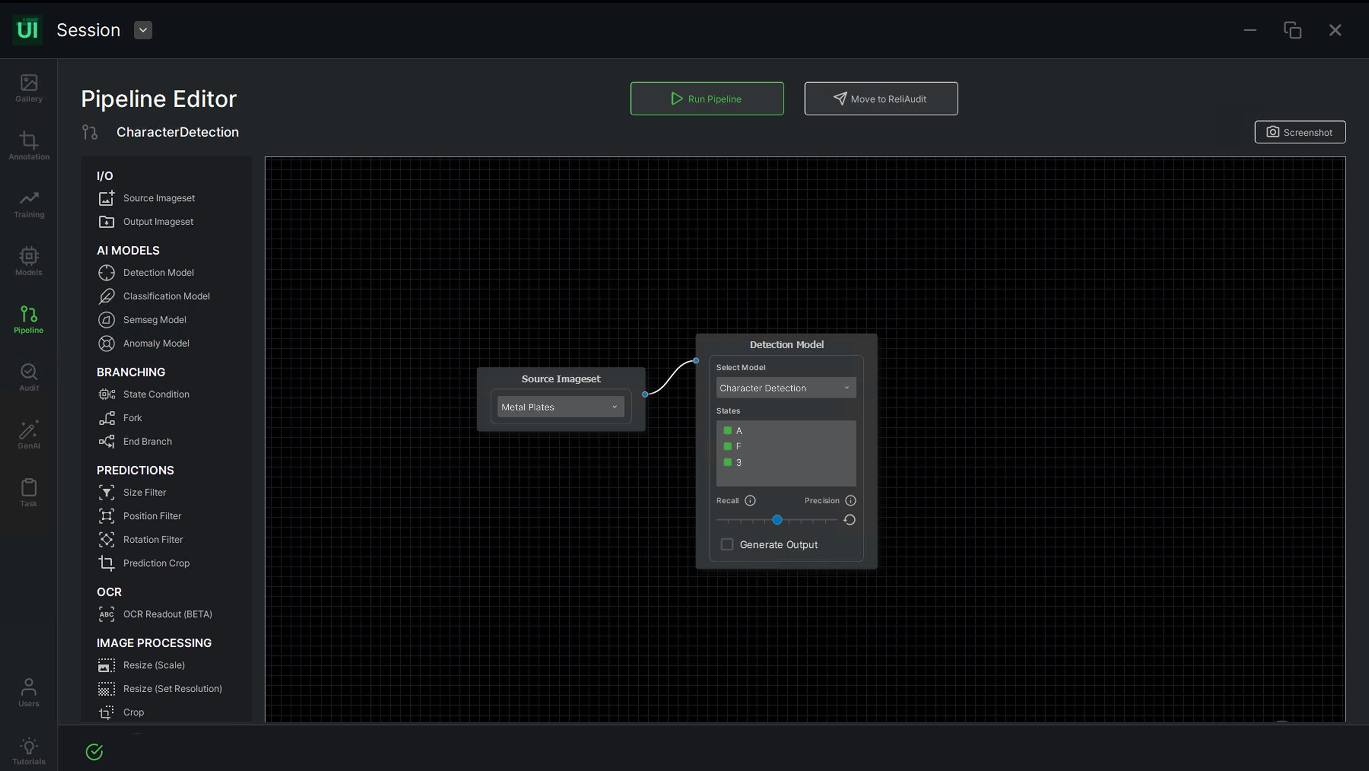Image resolution: width=1369 pixels, height=771 pixels.
Task: Reset the Recall/Precision threshold slider
Action: click(x=849, y=520)
